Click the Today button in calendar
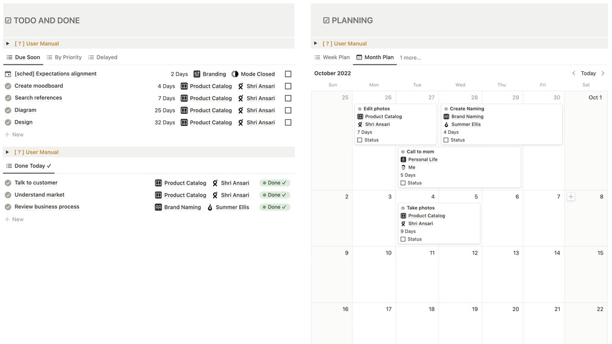612x344 pixels. (x=588, y=73)
